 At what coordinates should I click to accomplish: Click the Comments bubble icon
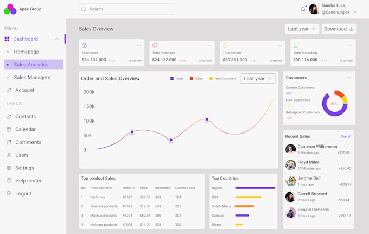[9, 142]
